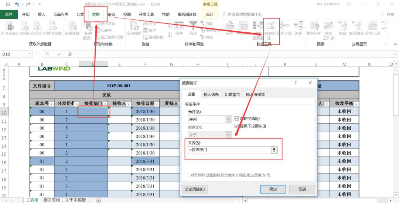
Task: Click the 分类汇总 (Subtotal) icon
Action: point(372,27)
